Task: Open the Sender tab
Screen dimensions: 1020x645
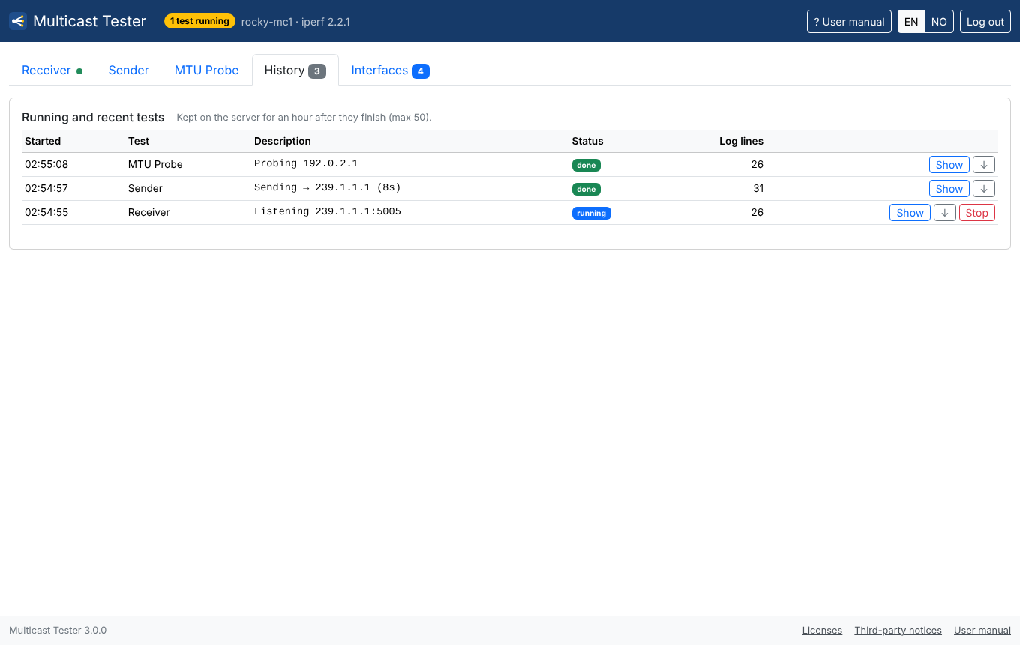Action: pyautogui.click(x=129, y=70)
